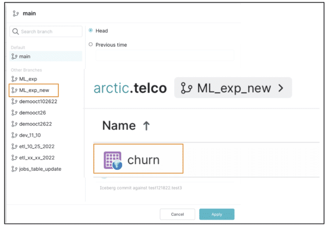Click the branch icon beside ML_exp
Screen dimensions: 326x230
tap(14, 79)
